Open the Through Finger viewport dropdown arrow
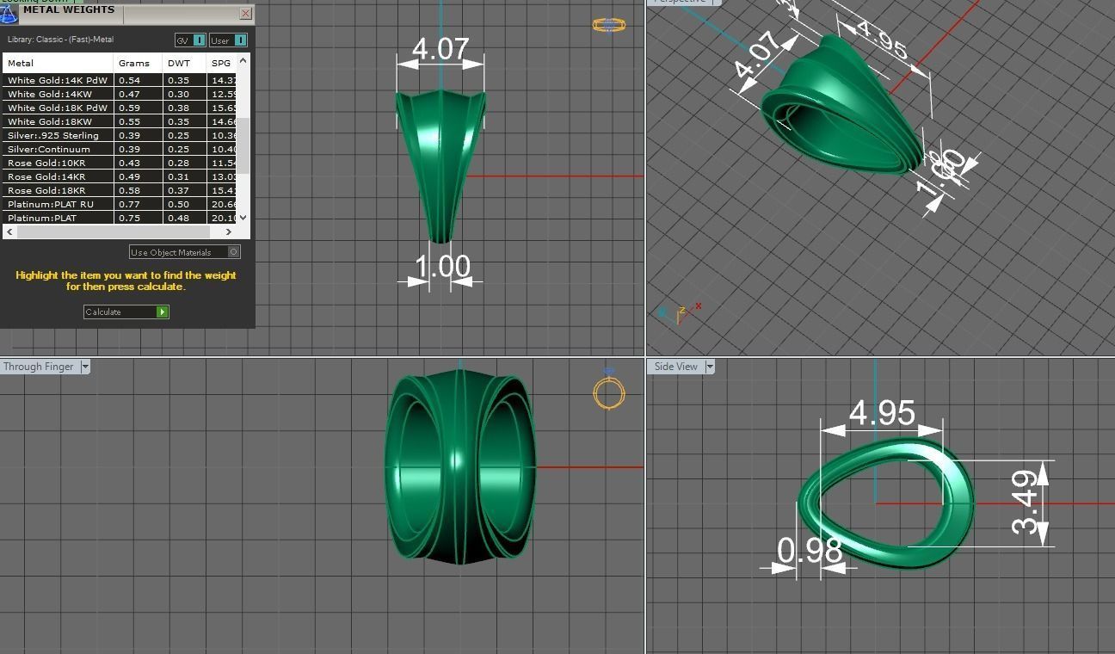The image size is (1115, 654). tap(84, 367)
